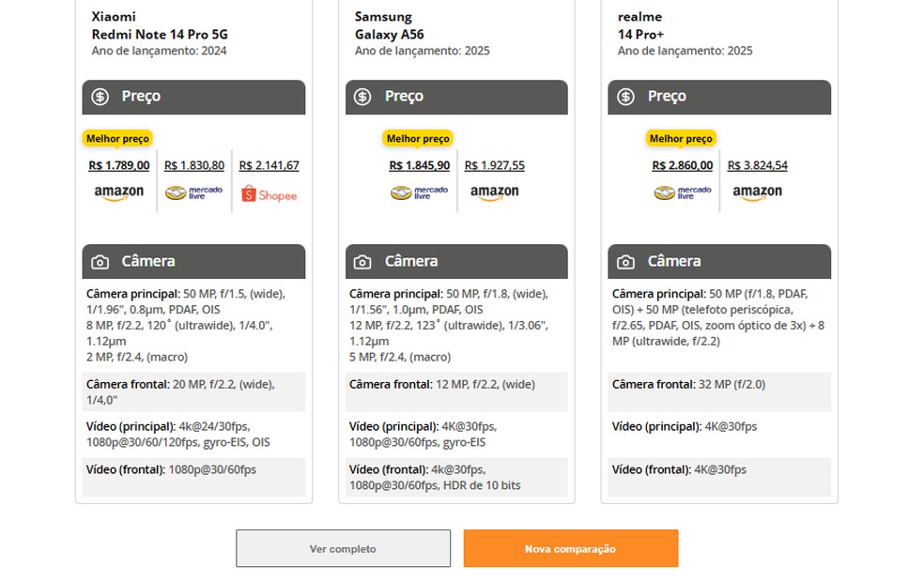Screen dimensions: 924x582
Task: Click Mercado Livre logo under Xiaomi card
Action: click(x=193, y=192)
